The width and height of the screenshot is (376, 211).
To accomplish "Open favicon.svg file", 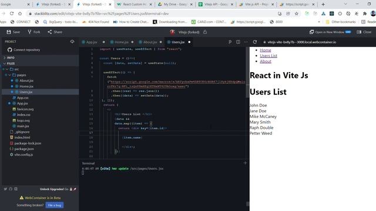I will click(x=25, y=109).
